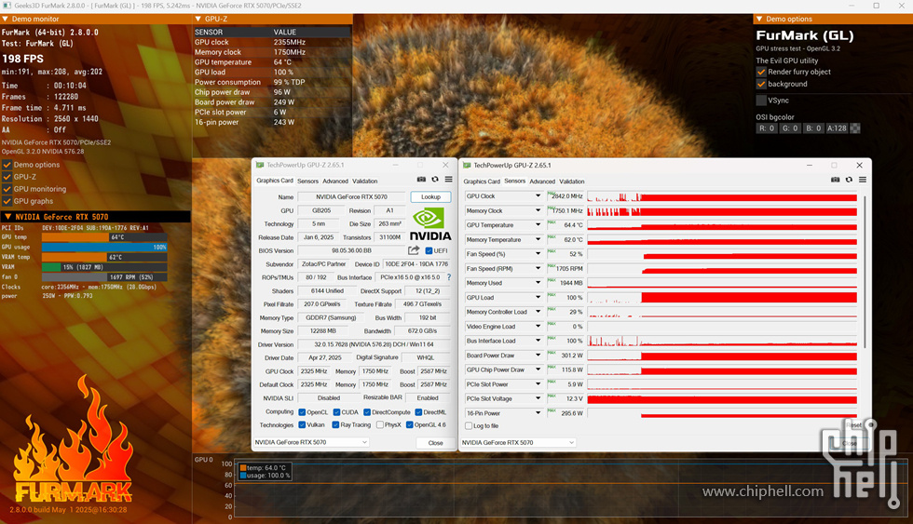
Task: Click the BIOS Version field 98.05.36.00.BB
Action: tap(351, 250)
